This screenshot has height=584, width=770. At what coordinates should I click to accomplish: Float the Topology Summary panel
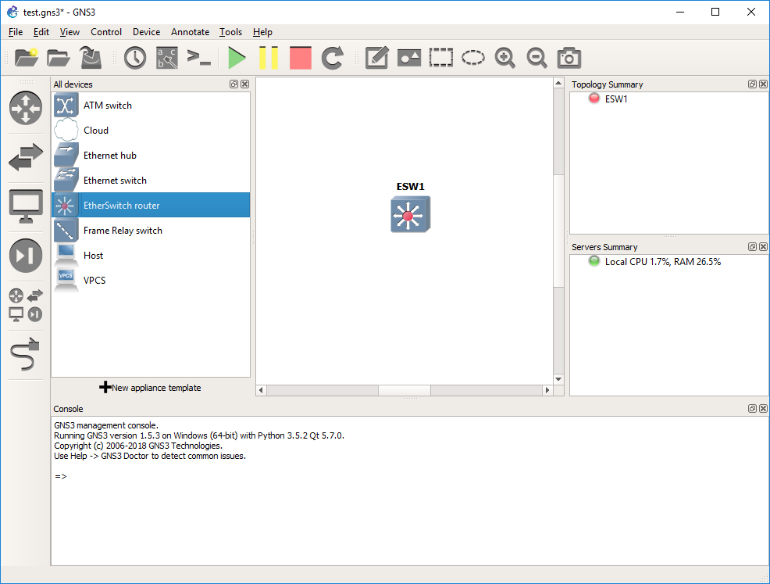(x=752, y=84)
